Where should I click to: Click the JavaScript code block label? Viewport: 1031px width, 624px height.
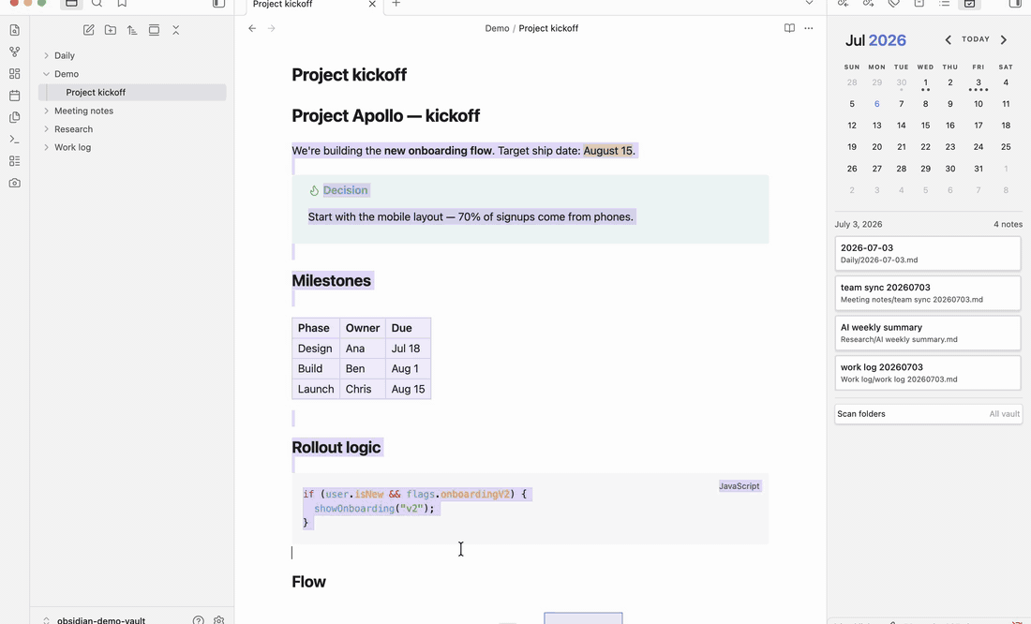[740, 486]
